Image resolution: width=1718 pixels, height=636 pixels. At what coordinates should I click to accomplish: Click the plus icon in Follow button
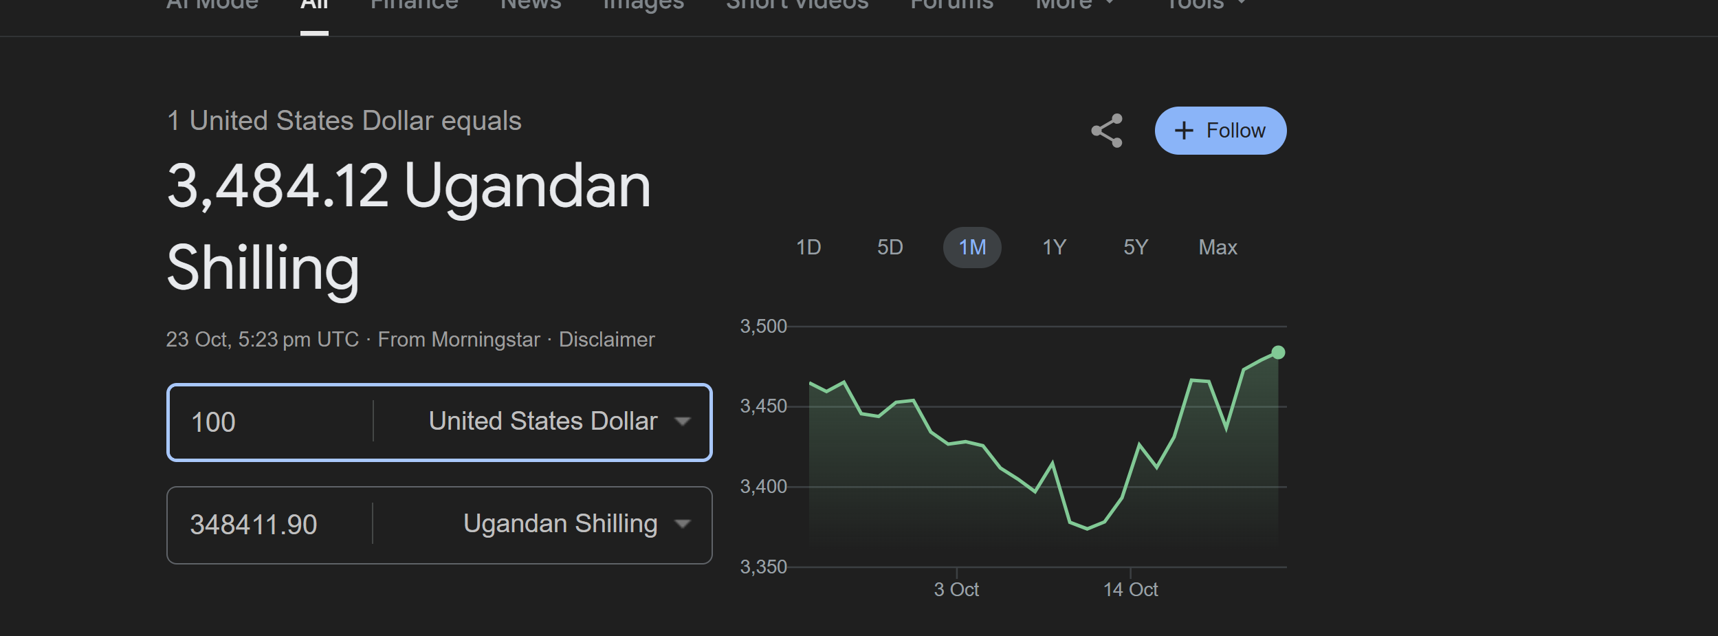point(1183,131)
